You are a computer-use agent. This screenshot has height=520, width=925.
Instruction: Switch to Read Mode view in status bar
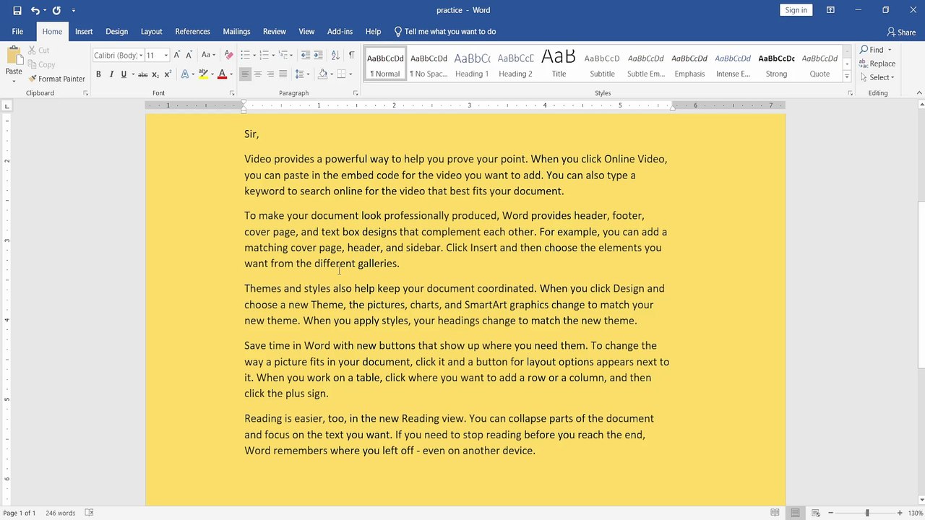point(775,513)
